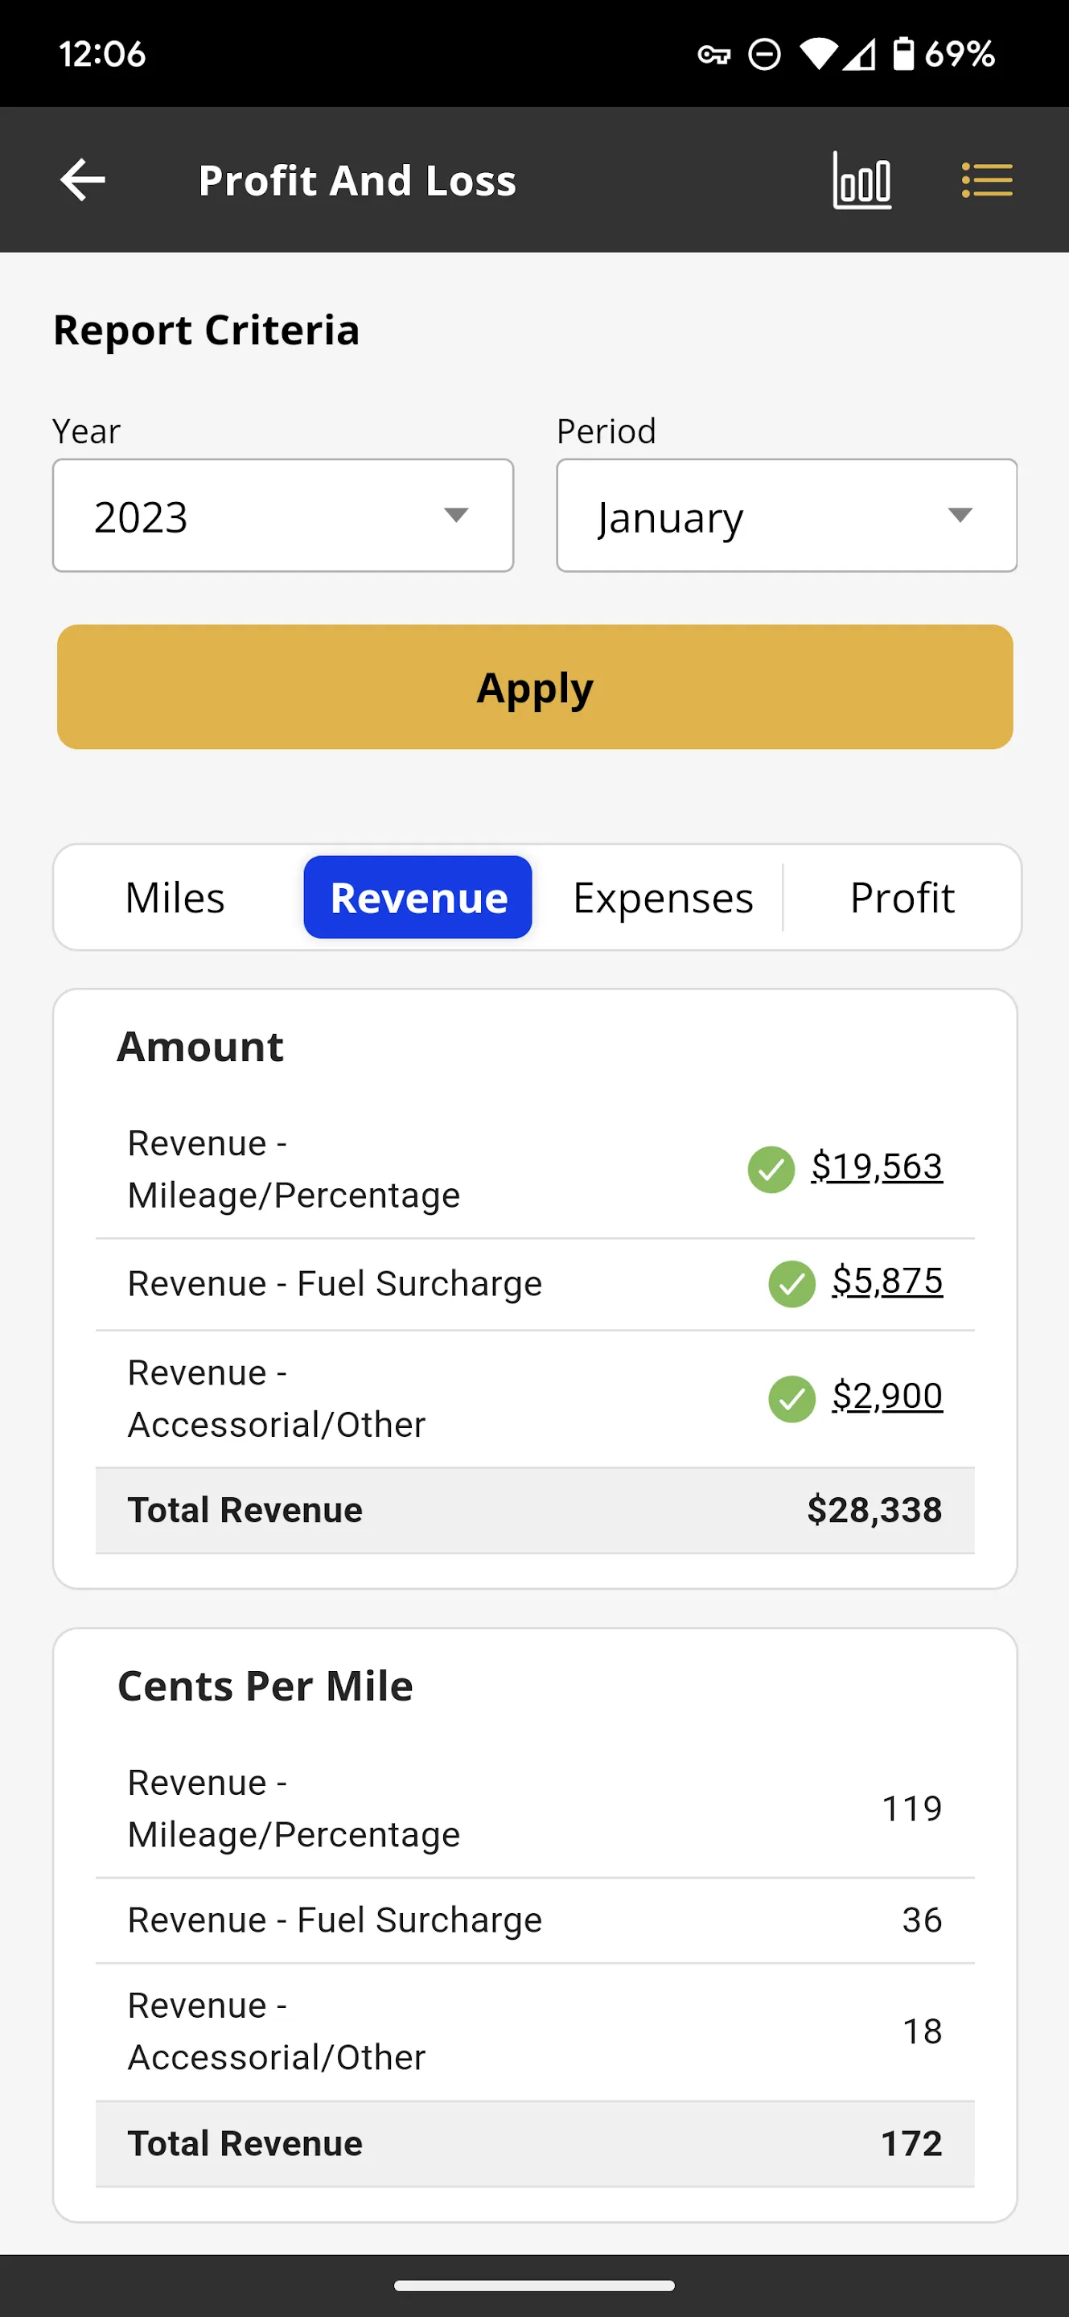1069x2317 pixels.
Task: Switch to bar chart view icon
Action: pos(861,180)
